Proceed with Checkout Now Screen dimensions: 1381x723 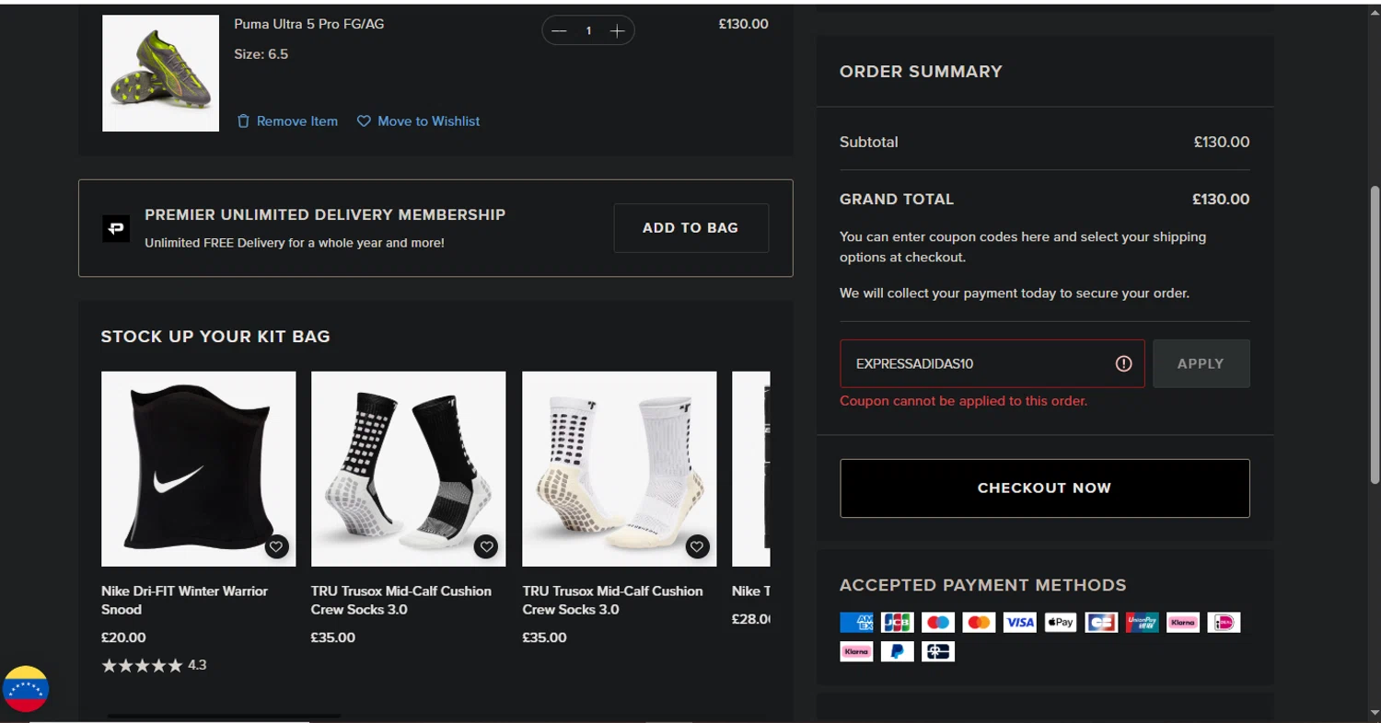point(1044,488)
